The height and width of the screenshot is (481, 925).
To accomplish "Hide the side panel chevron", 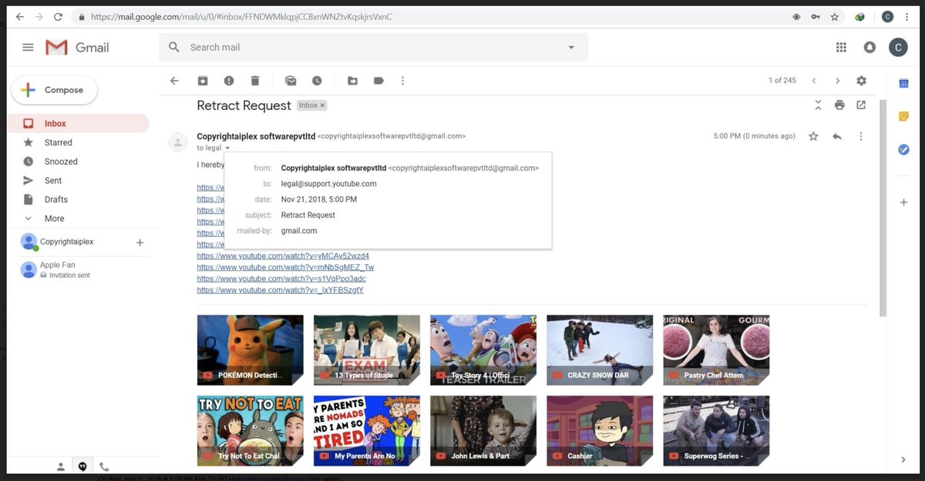I will point(903,459).
